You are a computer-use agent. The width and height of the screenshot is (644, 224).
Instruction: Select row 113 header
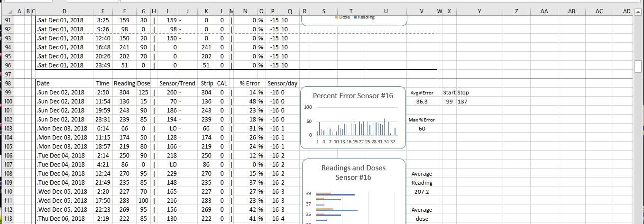pyautogui.click(x=7, y=218)
